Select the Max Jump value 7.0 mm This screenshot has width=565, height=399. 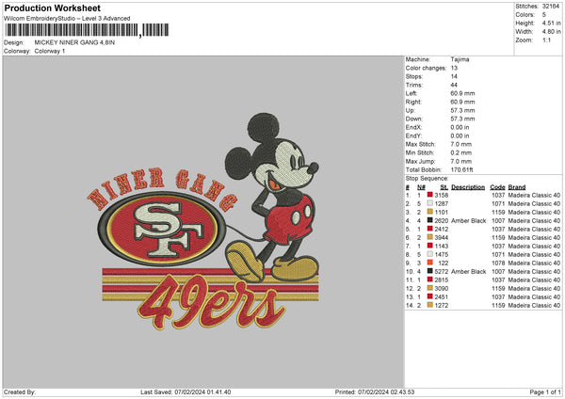(460, 161)
